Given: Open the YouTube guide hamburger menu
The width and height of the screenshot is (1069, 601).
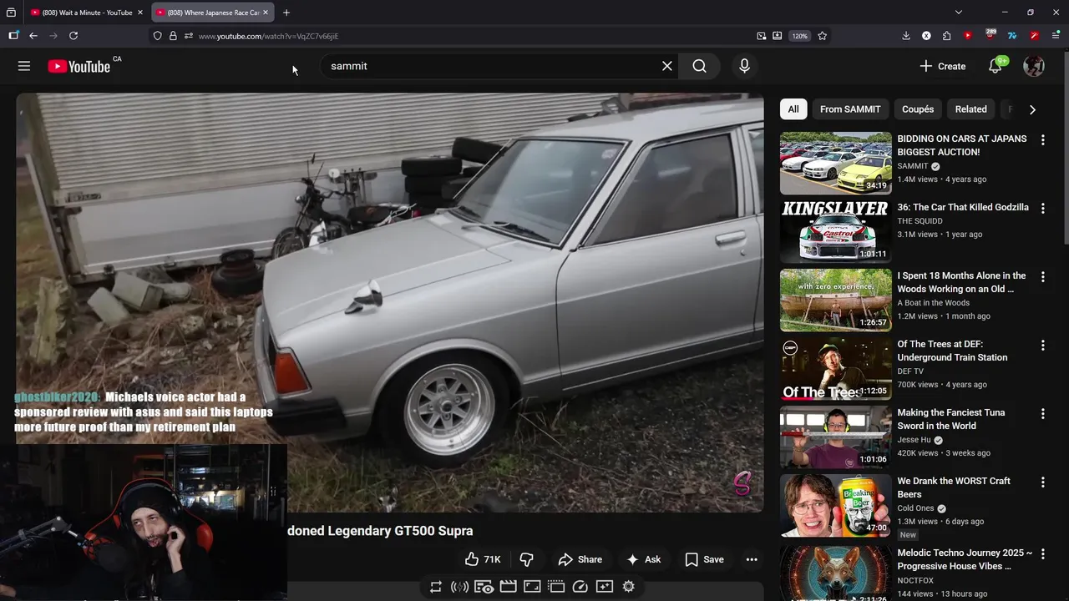Looking at the screenshot, I should [24, 66].
